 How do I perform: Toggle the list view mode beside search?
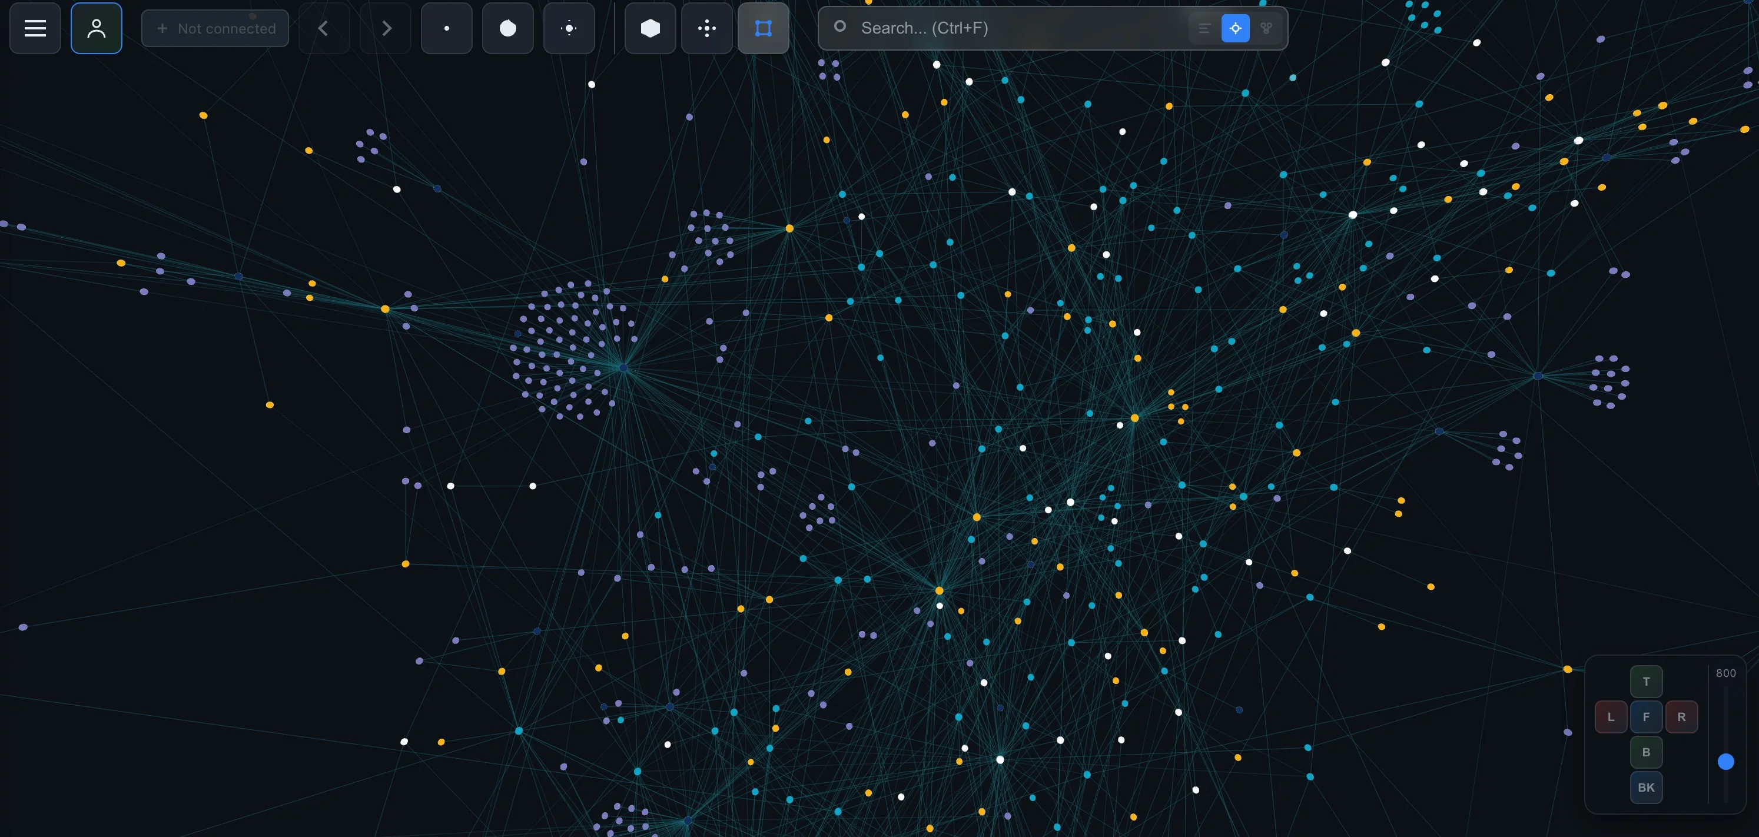[1204, 28]
